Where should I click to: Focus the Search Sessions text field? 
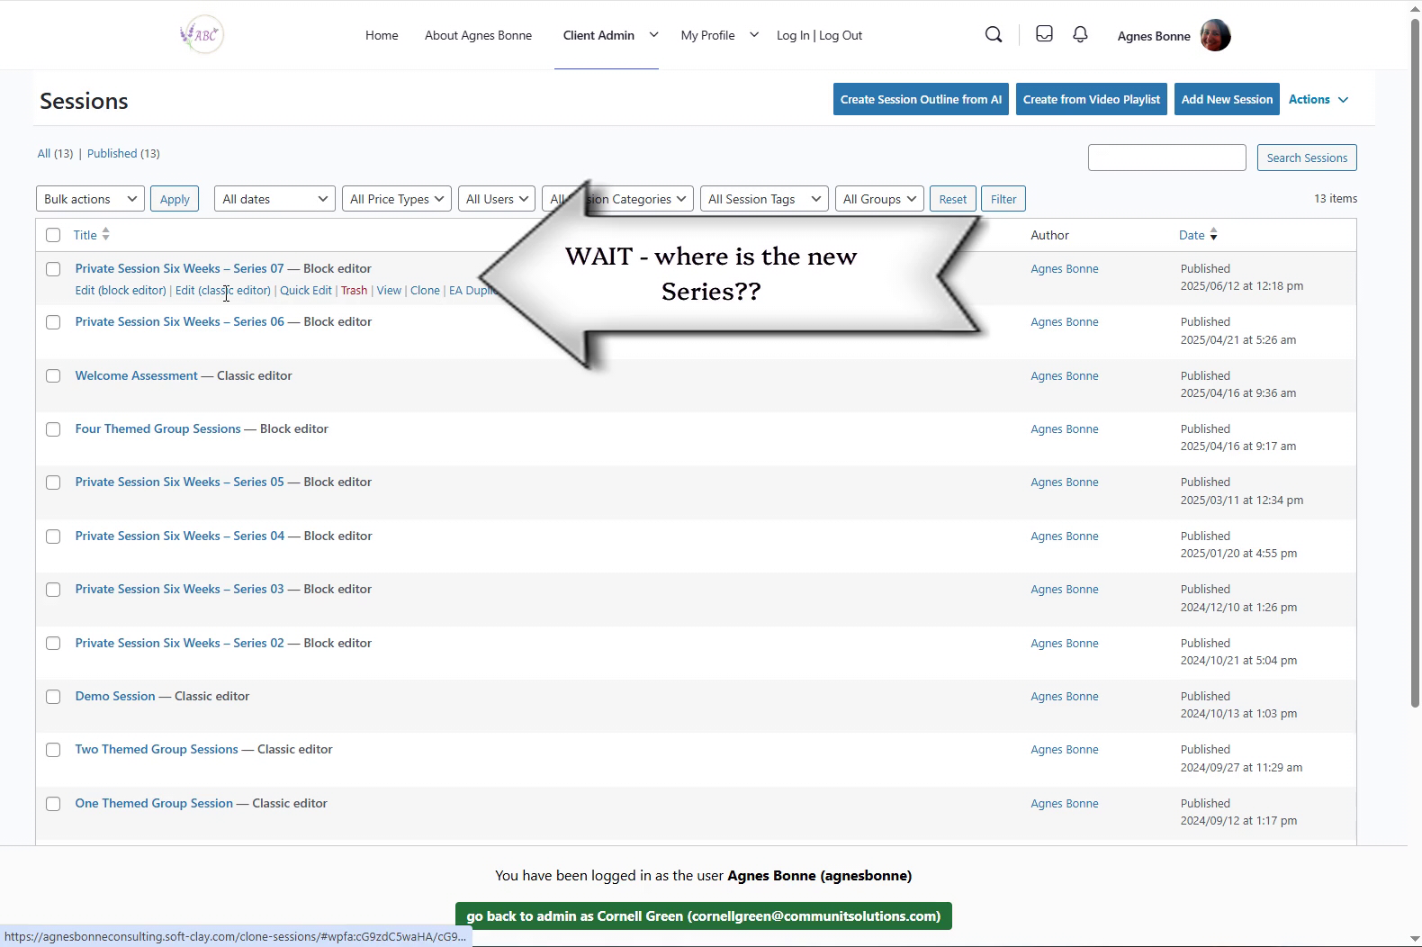coord(1166,158)
